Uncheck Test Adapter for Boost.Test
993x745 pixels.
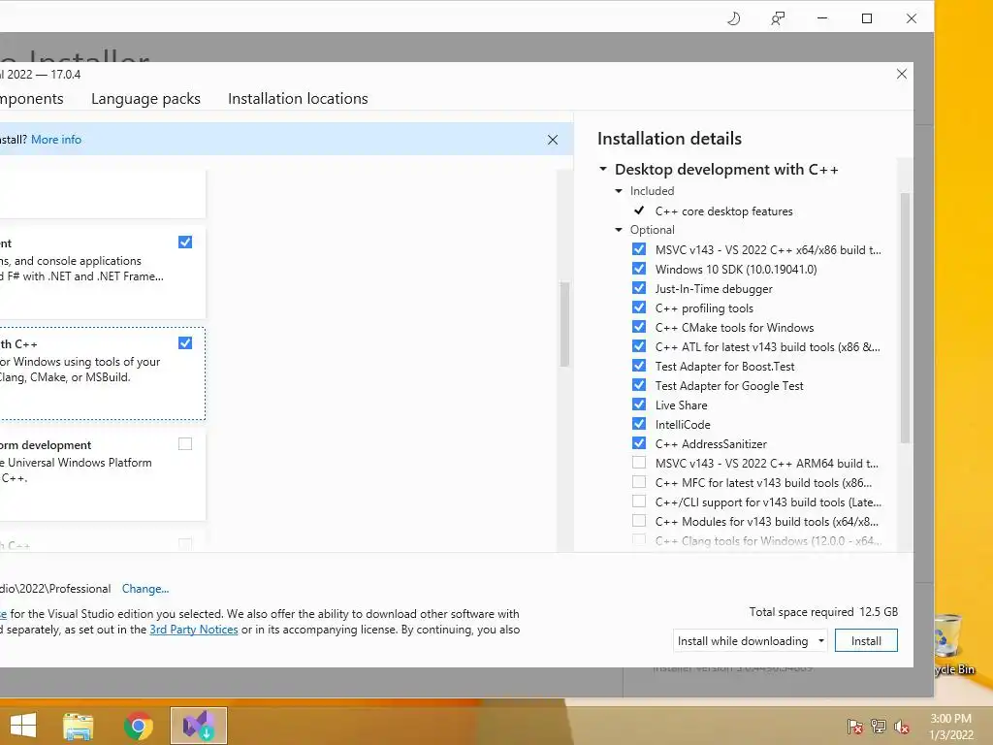tap(639, 366)
